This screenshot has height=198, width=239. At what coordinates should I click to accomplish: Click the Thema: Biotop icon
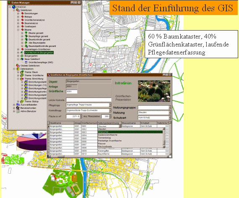click(x=22, y=101)
